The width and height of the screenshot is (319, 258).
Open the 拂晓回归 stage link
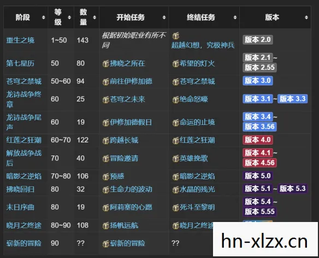coord(20,189)
